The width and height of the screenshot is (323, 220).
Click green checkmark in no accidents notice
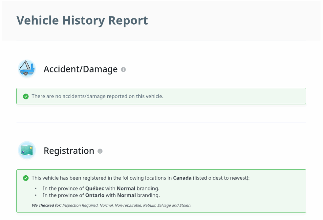26,96
